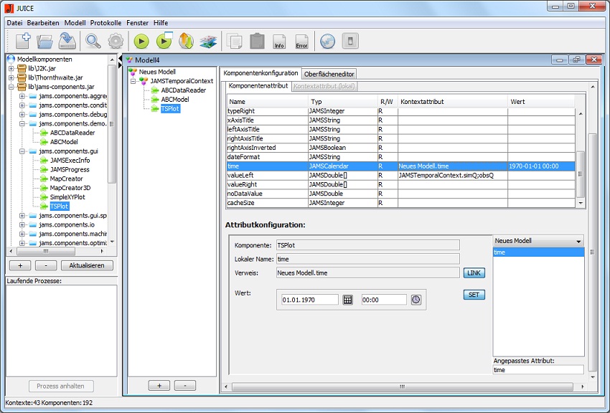Click the Open Model folder icon
The image size is (610, 413).
(45, 41)
